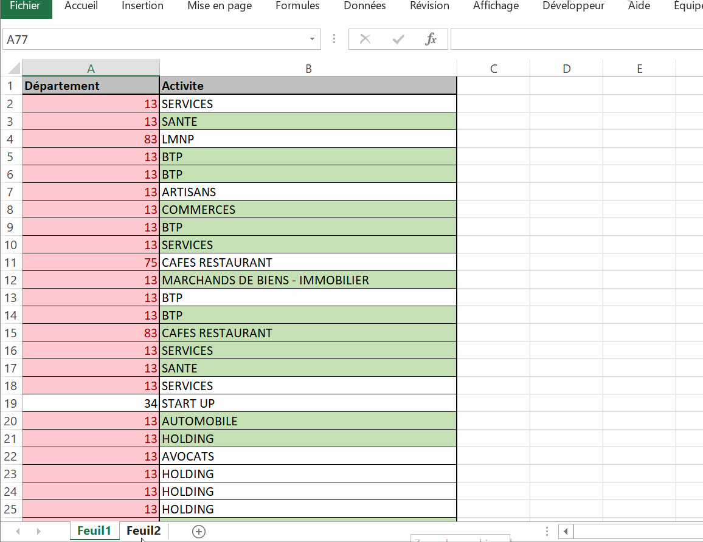Select the 83 cell next to LMNP
The height and width of the screenshot is (542, 703).
[x=91, y=139]
